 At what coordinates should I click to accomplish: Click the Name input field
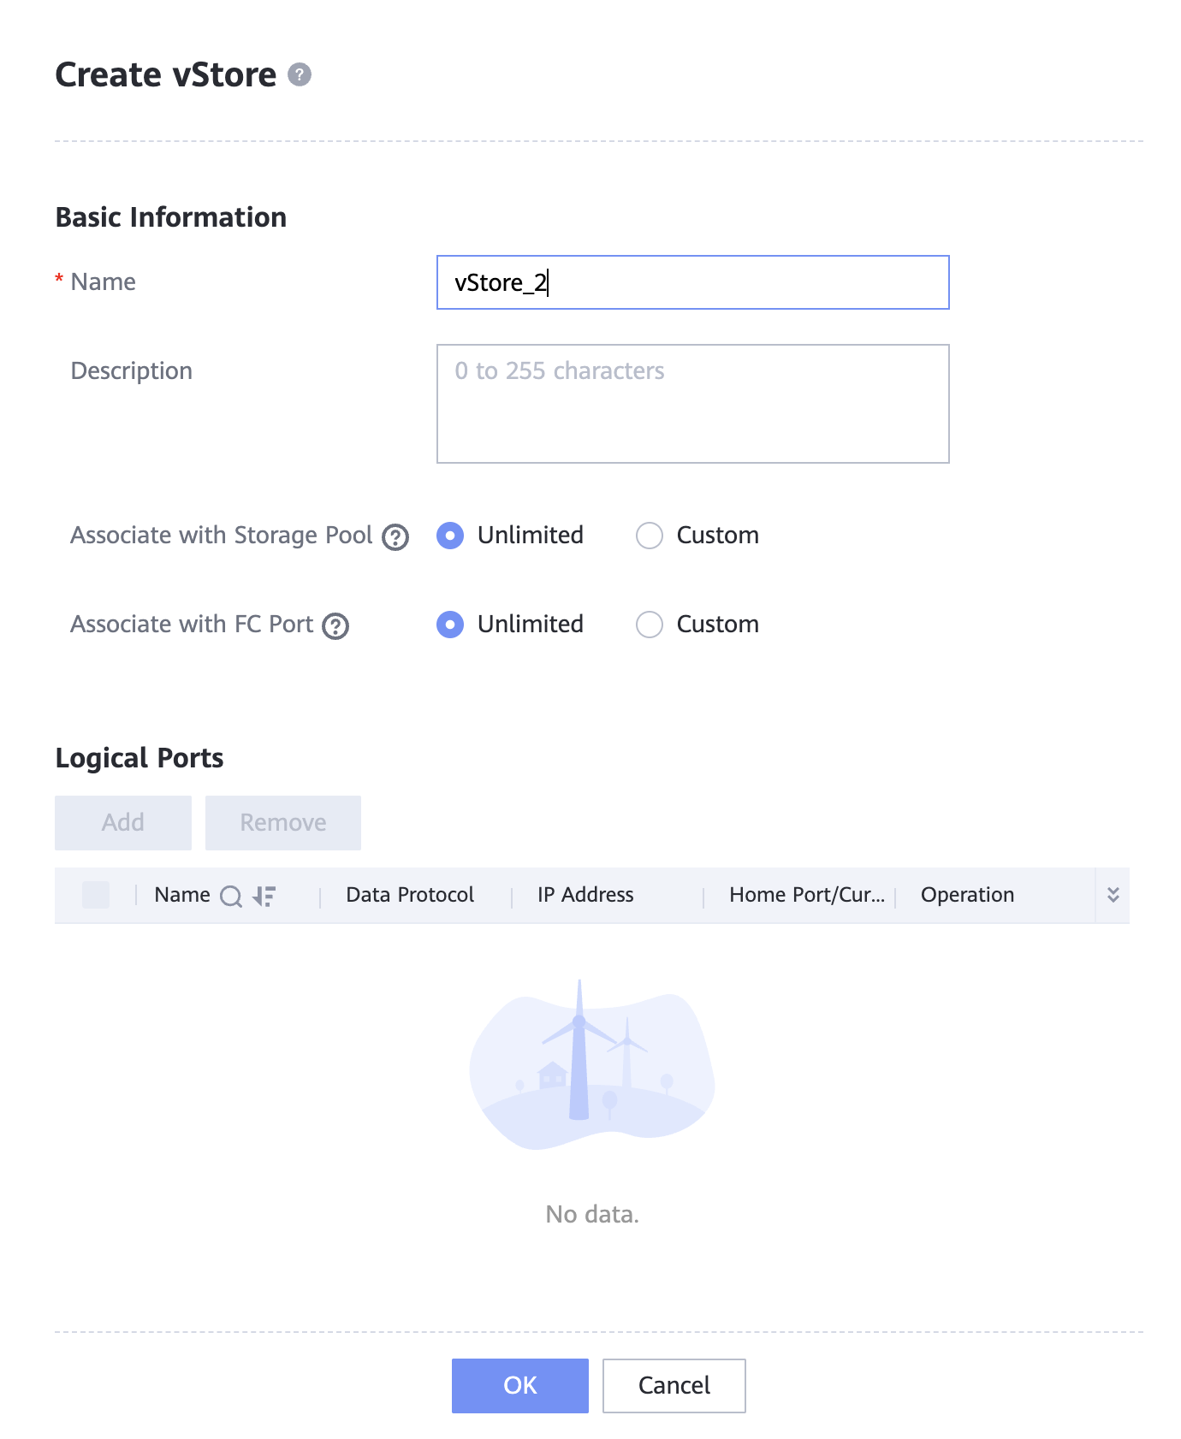tap(692, 282)
